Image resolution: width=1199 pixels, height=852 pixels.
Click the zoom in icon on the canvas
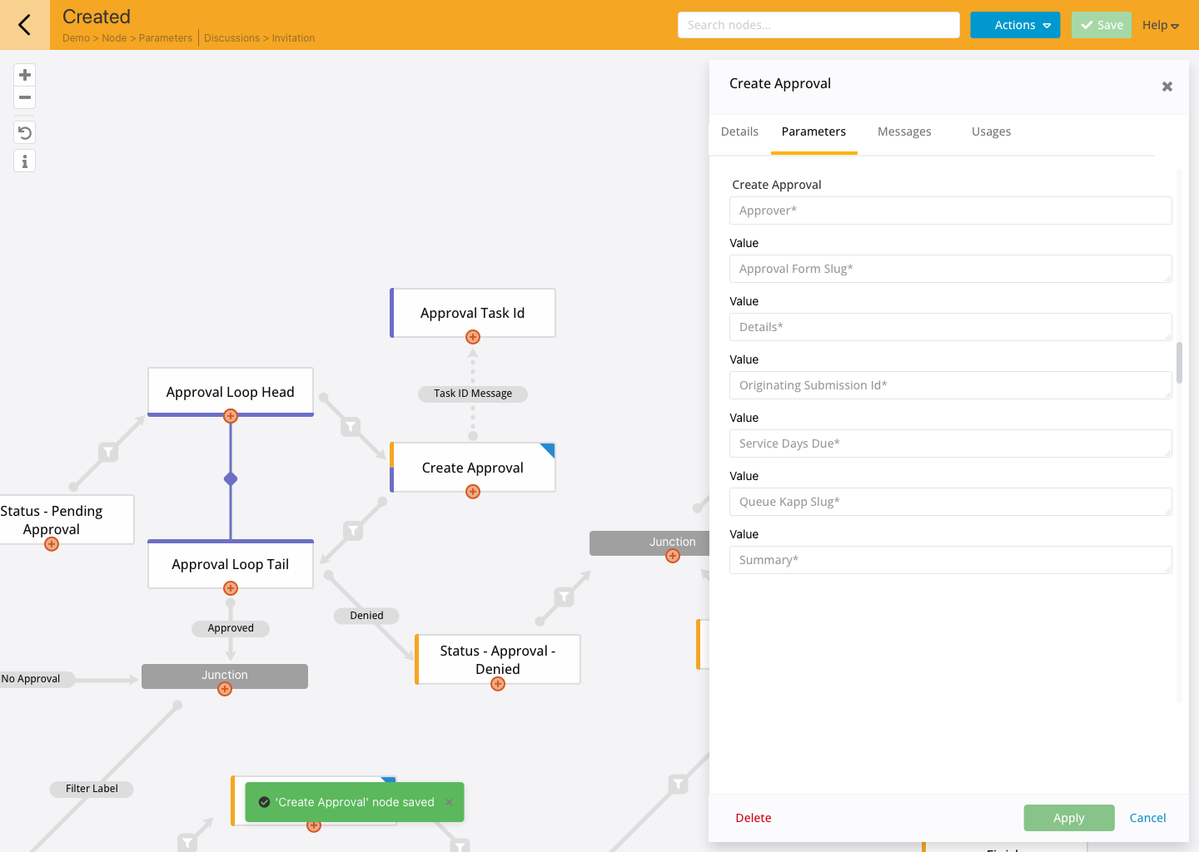[x=24, y=74]
